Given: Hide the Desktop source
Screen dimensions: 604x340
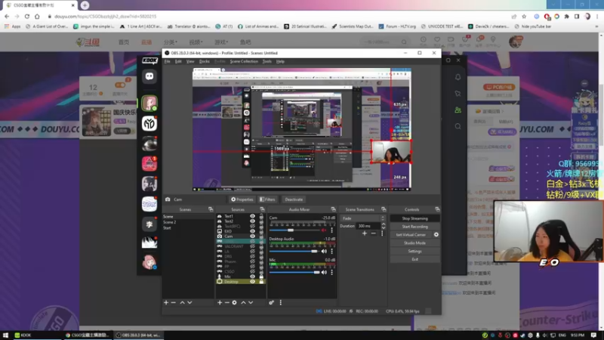Looking at the screenshot, I should click(252, 281).
